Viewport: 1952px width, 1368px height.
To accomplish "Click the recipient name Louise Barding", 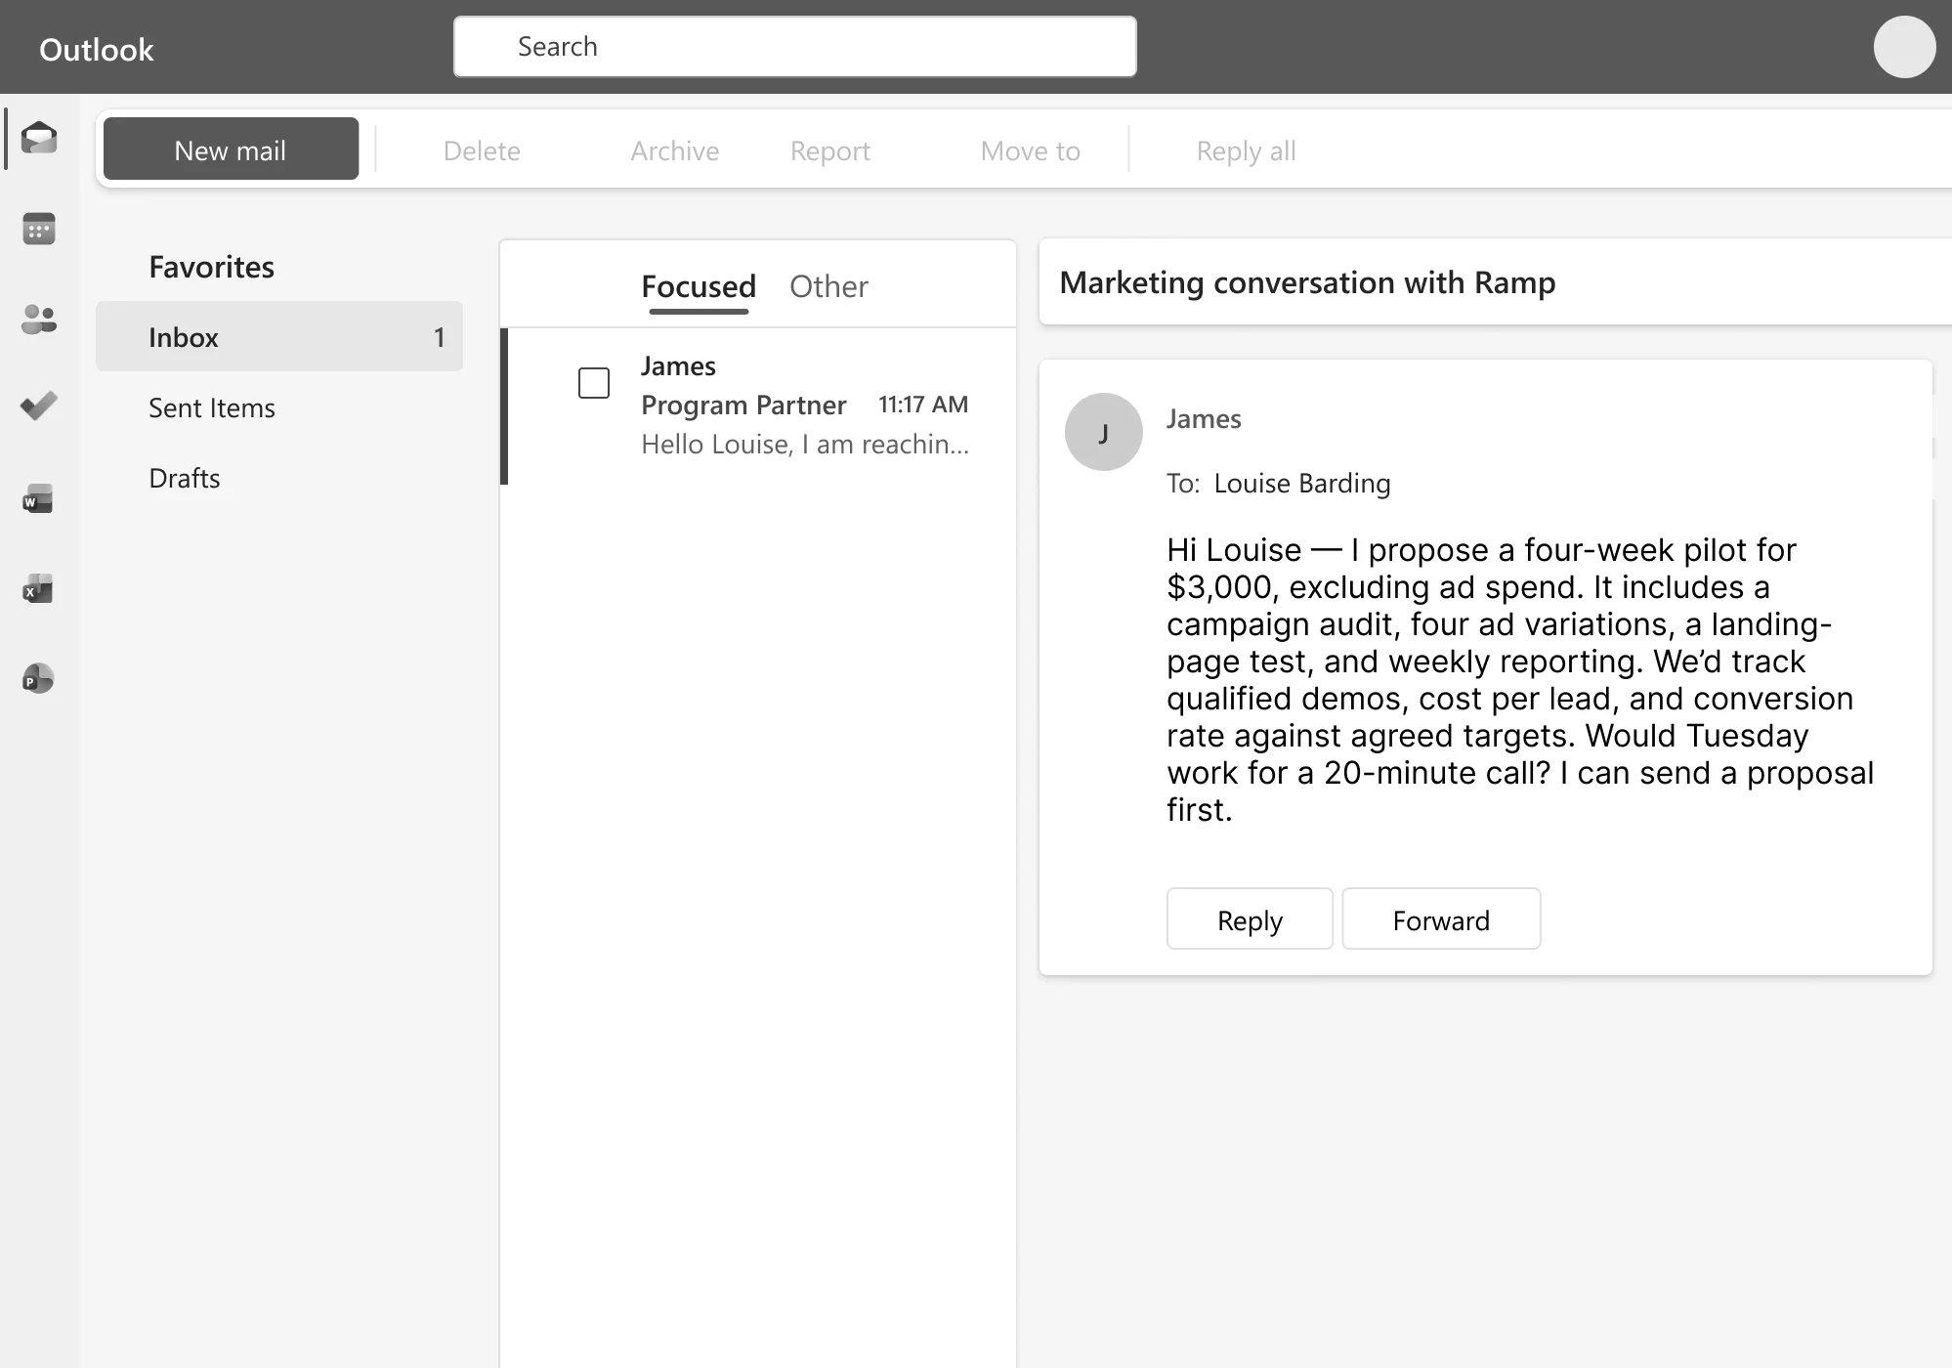I will click(1301, 484).
